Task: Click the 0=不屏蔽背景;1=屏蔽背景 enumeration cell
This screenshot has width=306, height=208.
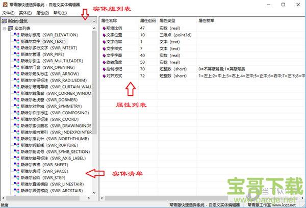Action: coord(222,69)
